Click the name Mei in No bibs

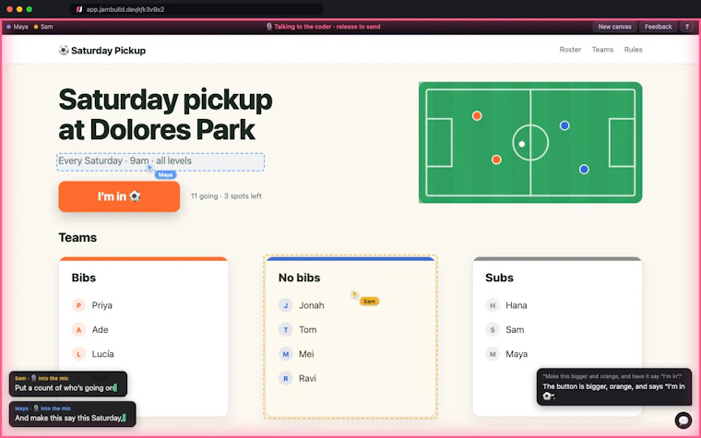[306, 354]
